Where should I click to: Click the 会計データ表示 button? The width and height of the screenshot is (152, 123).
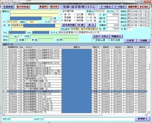(x=101, y=36)
